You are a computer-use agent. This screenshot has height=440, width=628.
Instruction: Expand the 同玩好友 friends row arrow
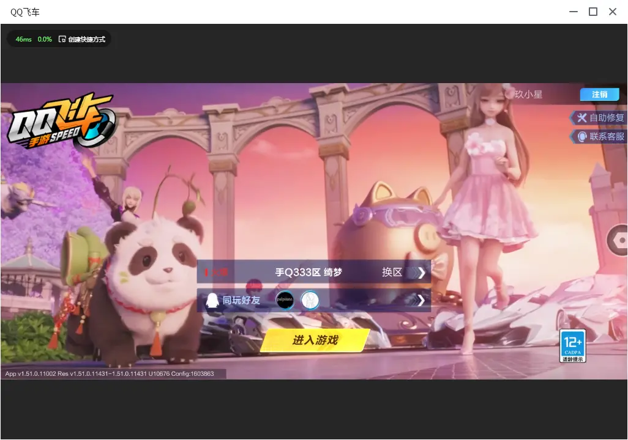421,301
